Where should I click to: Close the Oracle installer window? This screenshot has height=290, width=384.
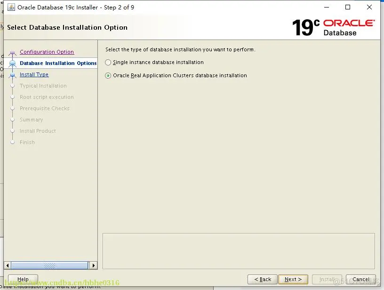pos(369,8)
